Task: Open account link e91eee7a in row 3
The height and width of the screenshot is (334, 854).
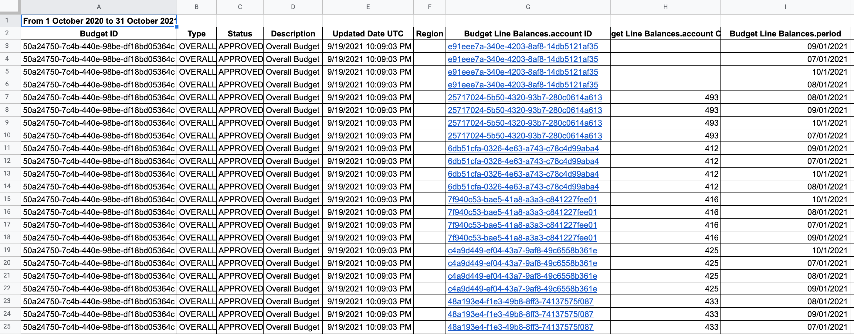Action: 523,46
